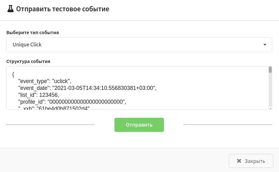Expand the event type dropdown arrow
The height and width of the screenshot is (172, 279).
click(x=265, y=45)
